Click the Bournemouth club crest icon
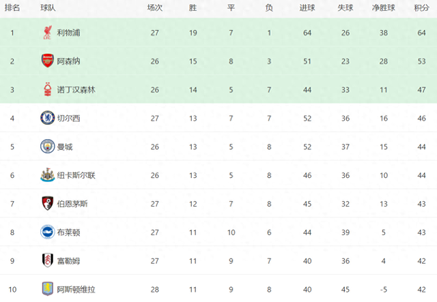437x302 pixels. pyautogui.click(x=48, y=204)
